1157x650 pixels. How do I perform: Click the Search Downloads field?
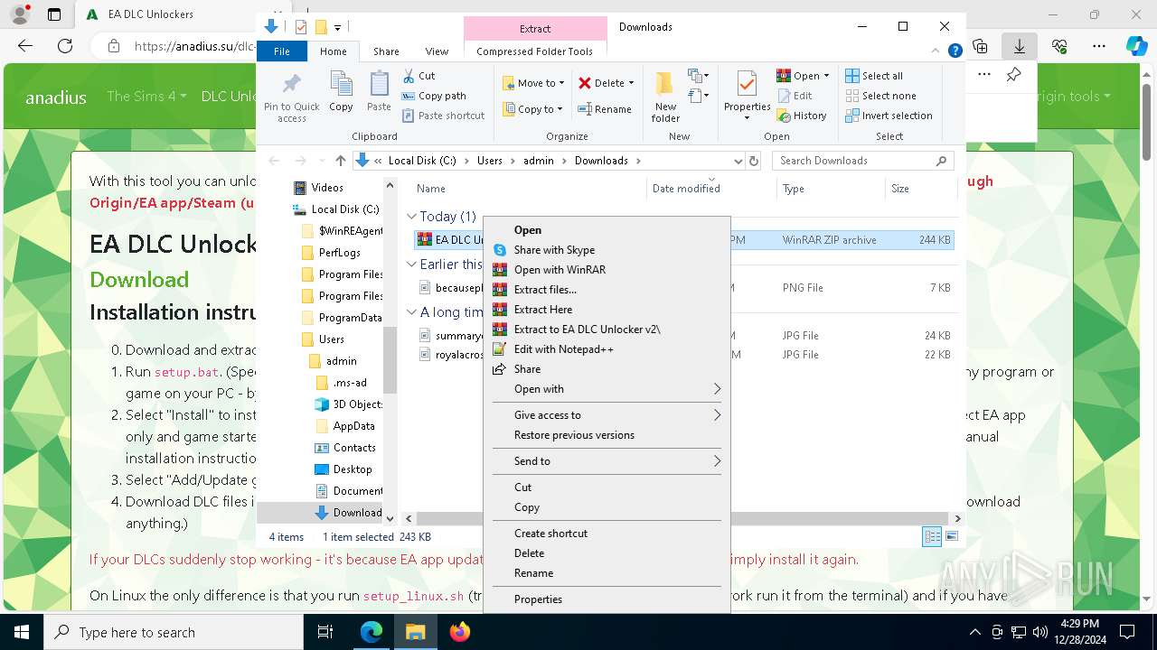click(x=862, y=161)
